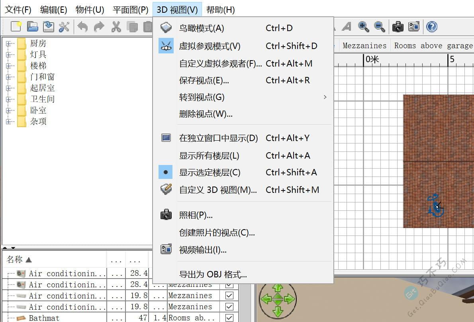Screen dimensions: 474x322
Task: Choose 导出为 OBJ 格式... menu entry
Action: [243, 275]
